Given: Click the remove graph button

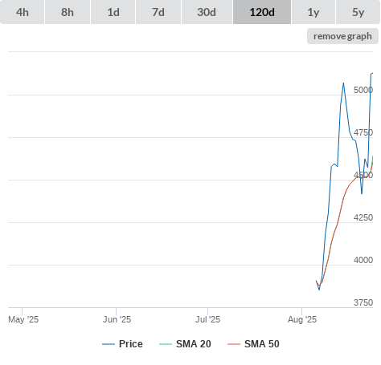Looking at the screenshot, I should point(342,36).
